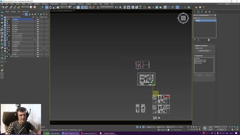Open Select menu in Scene Explorer
Screen dimensions: 240x135
tap(7, 12)
